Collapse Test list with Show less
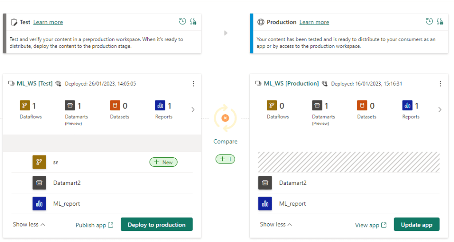 pyautogui.click(x=29, y=225)
